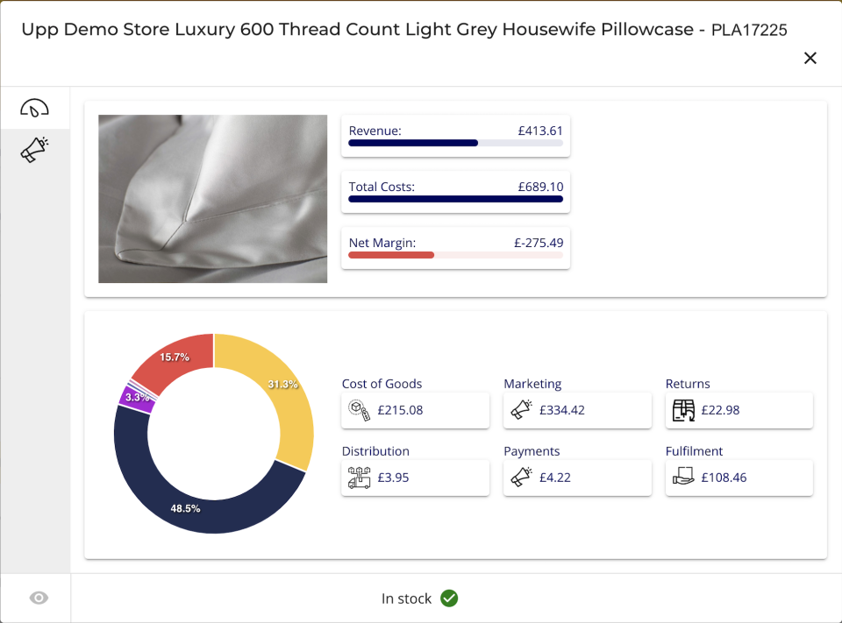This screenshot has width=842, height=623.
Task: Close the product details dialog
Action: point(810,58)
